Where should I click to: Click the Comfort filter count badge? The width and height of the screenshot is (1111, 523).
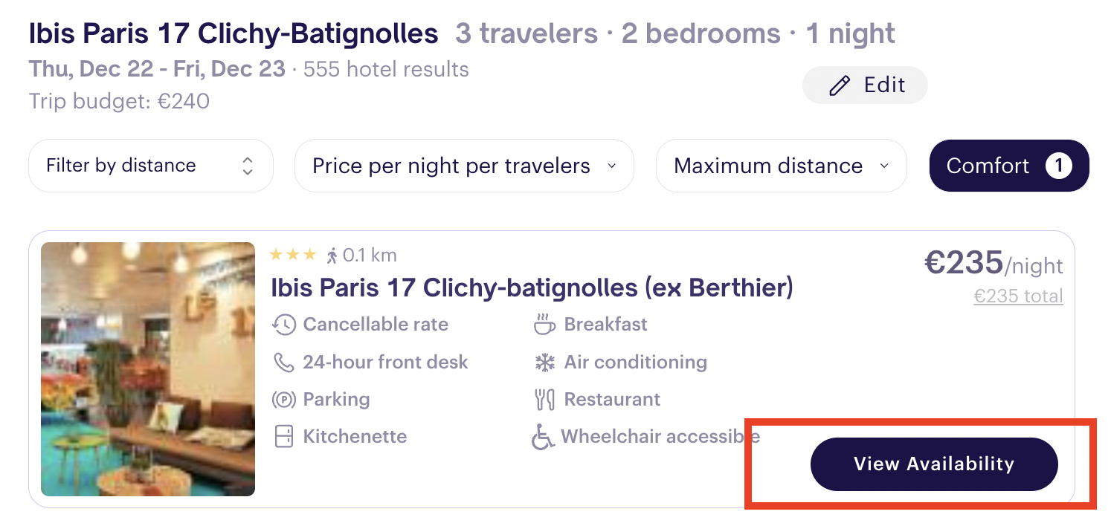click(1059, 166)
